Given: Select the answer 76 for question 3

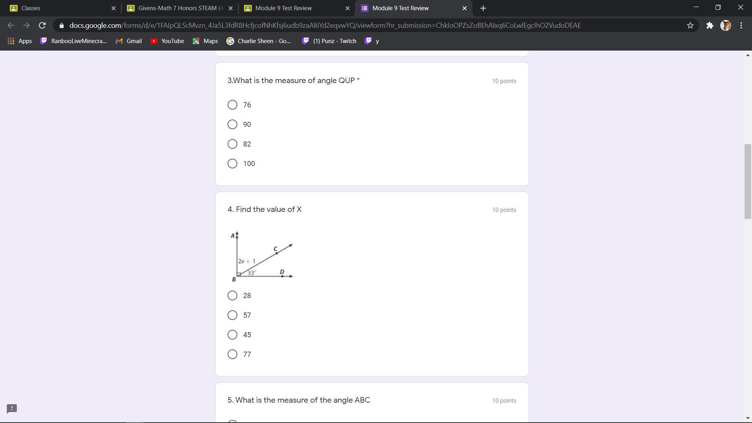Looking at the screenshot, I should [232, 105].
